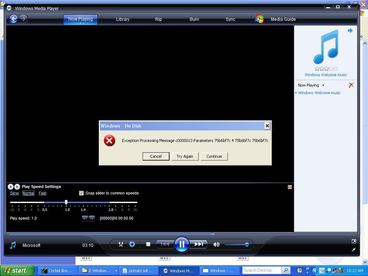This screenshot has height=276, width=368.
Task: Click the blue music note album art
Action: pos(326,47)
